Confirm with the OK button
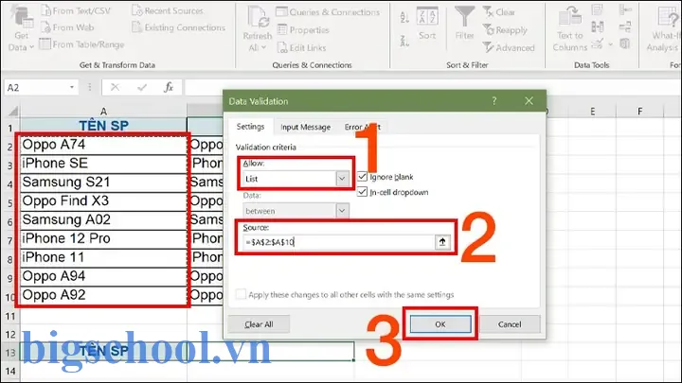 (x=440, y=324)
